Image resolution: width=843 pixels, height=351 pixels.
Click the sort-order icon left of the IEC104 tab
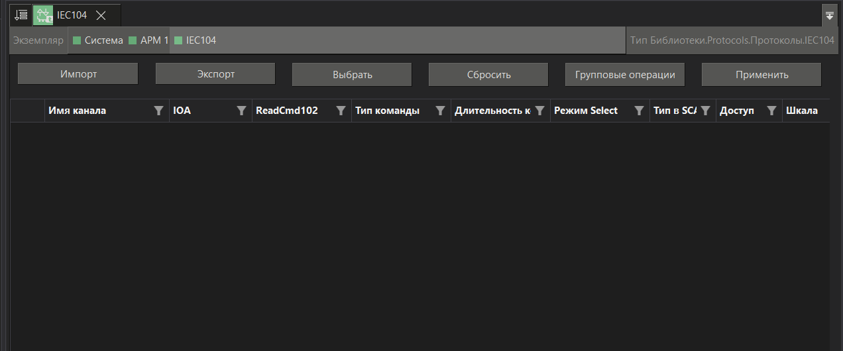tap(21, 15)
